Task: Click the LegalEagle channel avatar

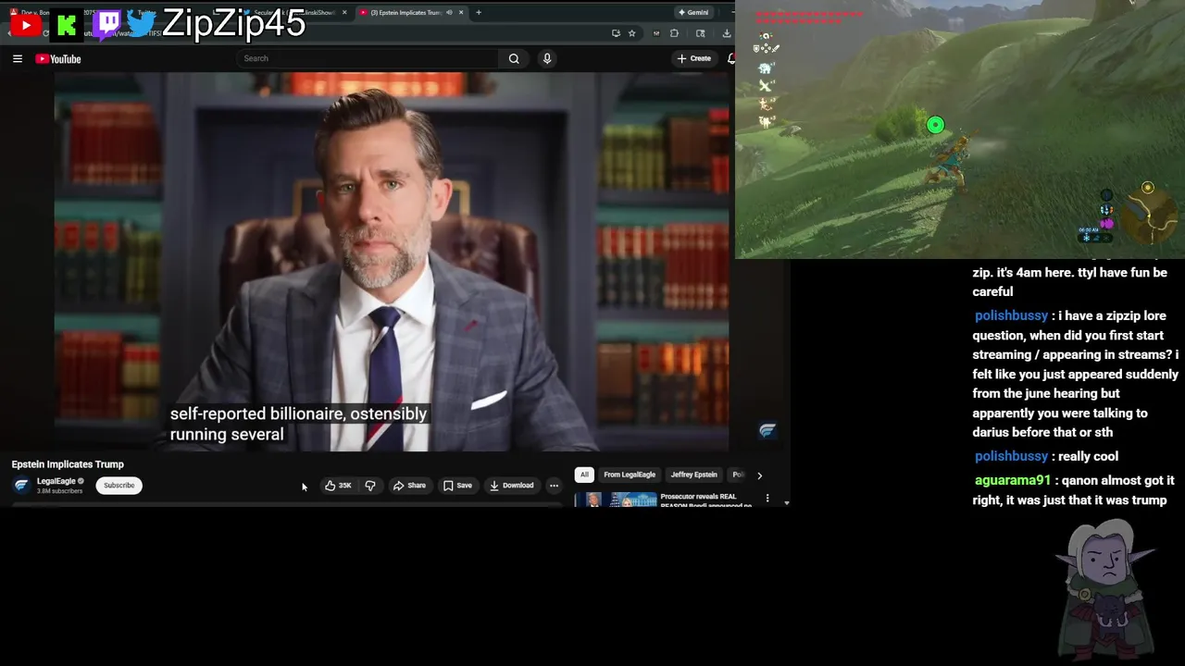Action: point(21,486)
